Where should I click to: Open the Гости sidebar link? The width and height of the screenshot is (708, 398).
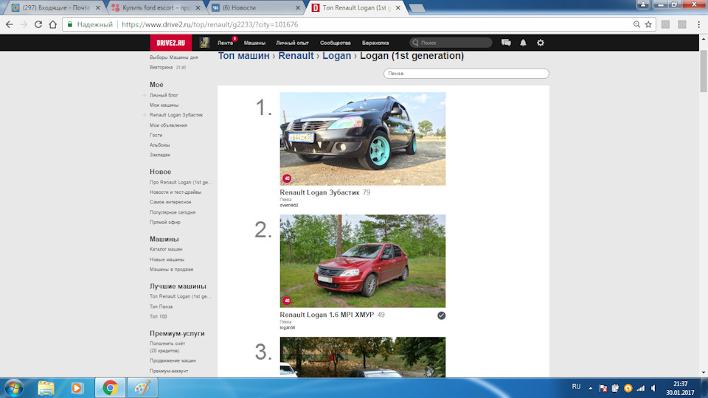[156, 136]
